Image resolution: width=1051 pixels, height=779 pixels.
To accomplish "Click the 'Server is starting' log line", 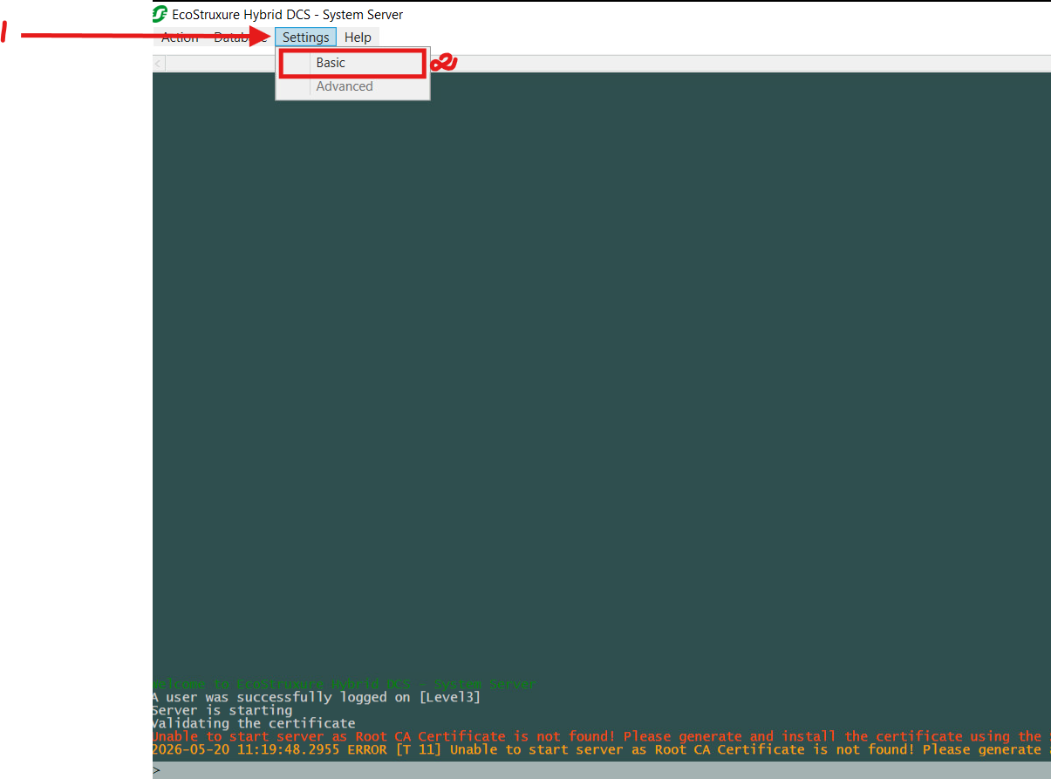I will 222,710.
